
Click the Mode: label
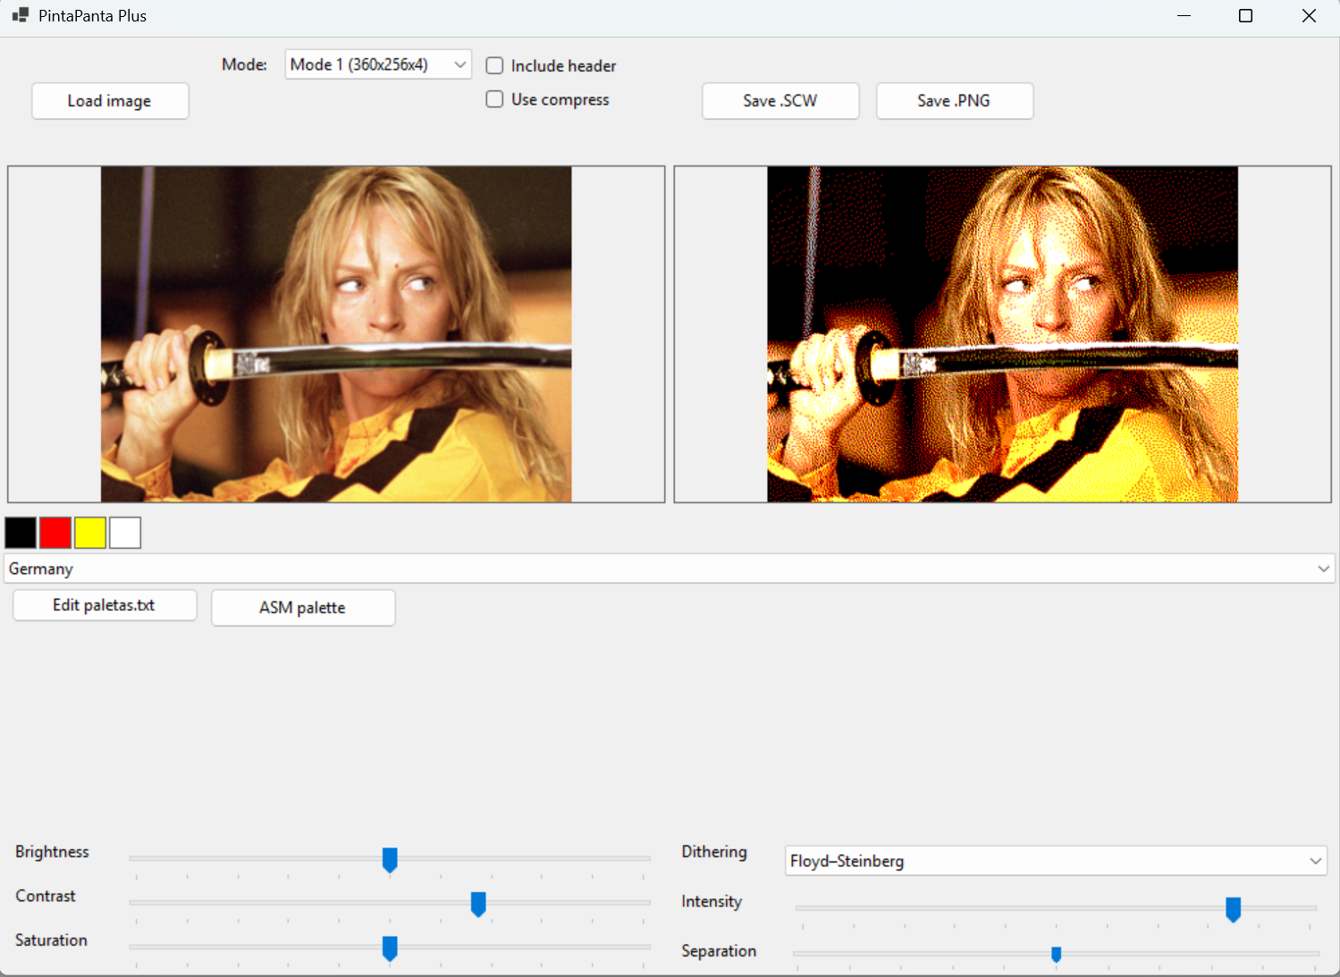point(244,64)
